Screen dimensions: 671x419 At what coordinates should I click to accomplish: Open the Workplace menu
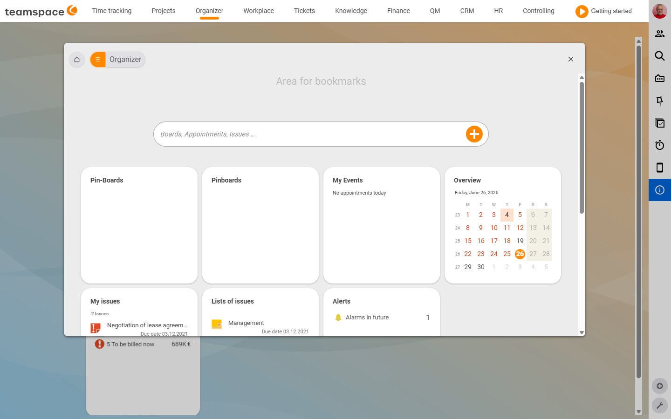[259, 11]
